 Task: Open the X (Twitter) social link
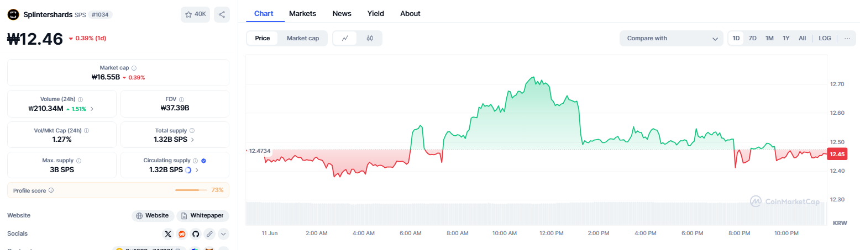click(x=168, y=234)
